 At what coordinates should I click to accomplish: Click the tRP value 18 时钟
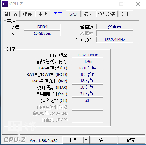(88, 81)
